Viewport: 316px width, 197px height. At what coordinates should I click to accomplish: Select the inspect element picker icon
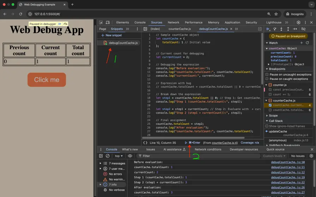pyautogui.click(x=101, y=22)
